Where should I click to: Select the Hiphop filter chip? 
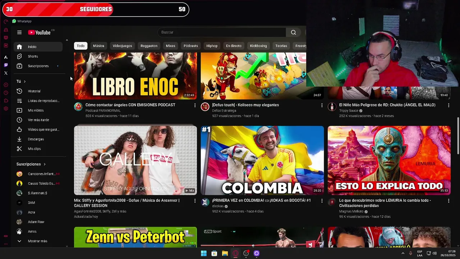[212, 46]
